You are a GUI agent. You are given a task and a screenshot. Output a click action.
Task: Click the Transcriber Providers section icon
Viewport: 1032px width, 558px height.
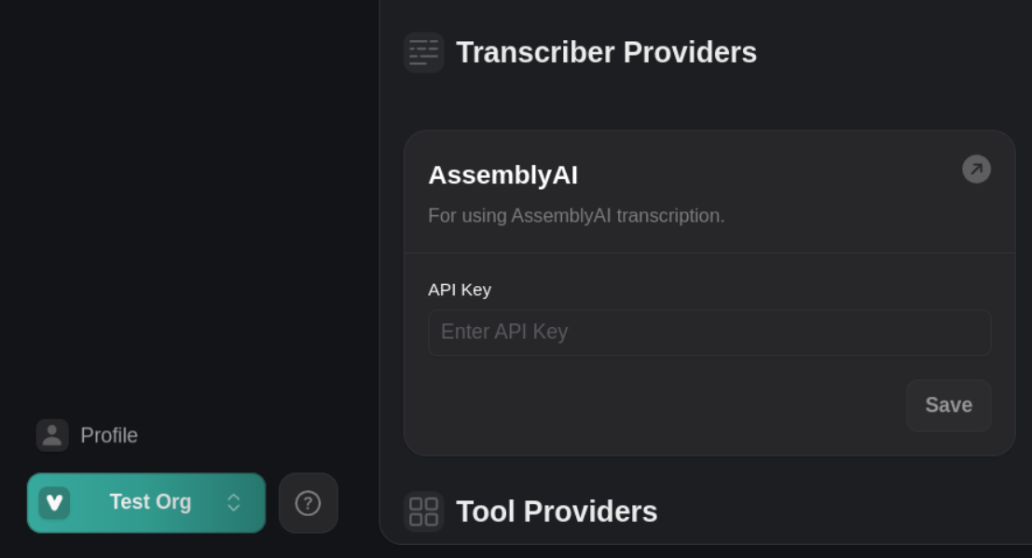(423, 52)
